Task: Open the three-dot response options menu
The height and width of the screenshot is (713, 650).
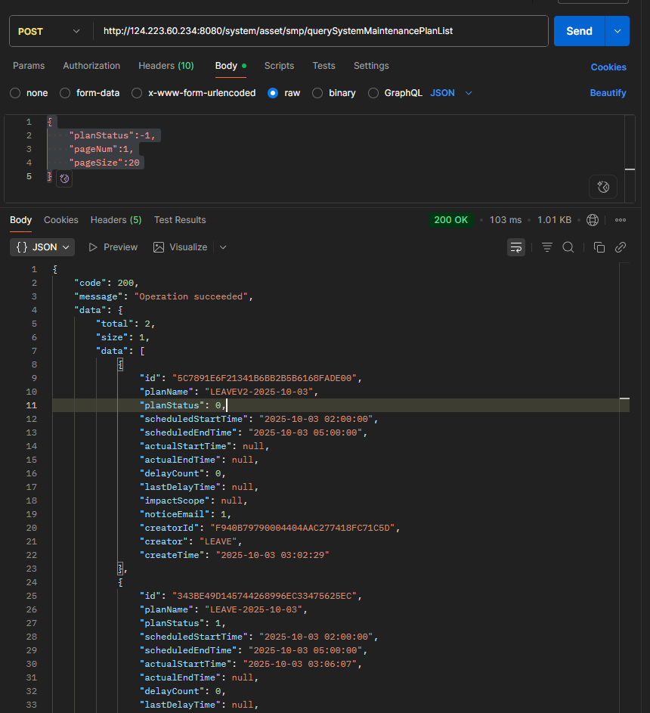Action: point(621,220)
